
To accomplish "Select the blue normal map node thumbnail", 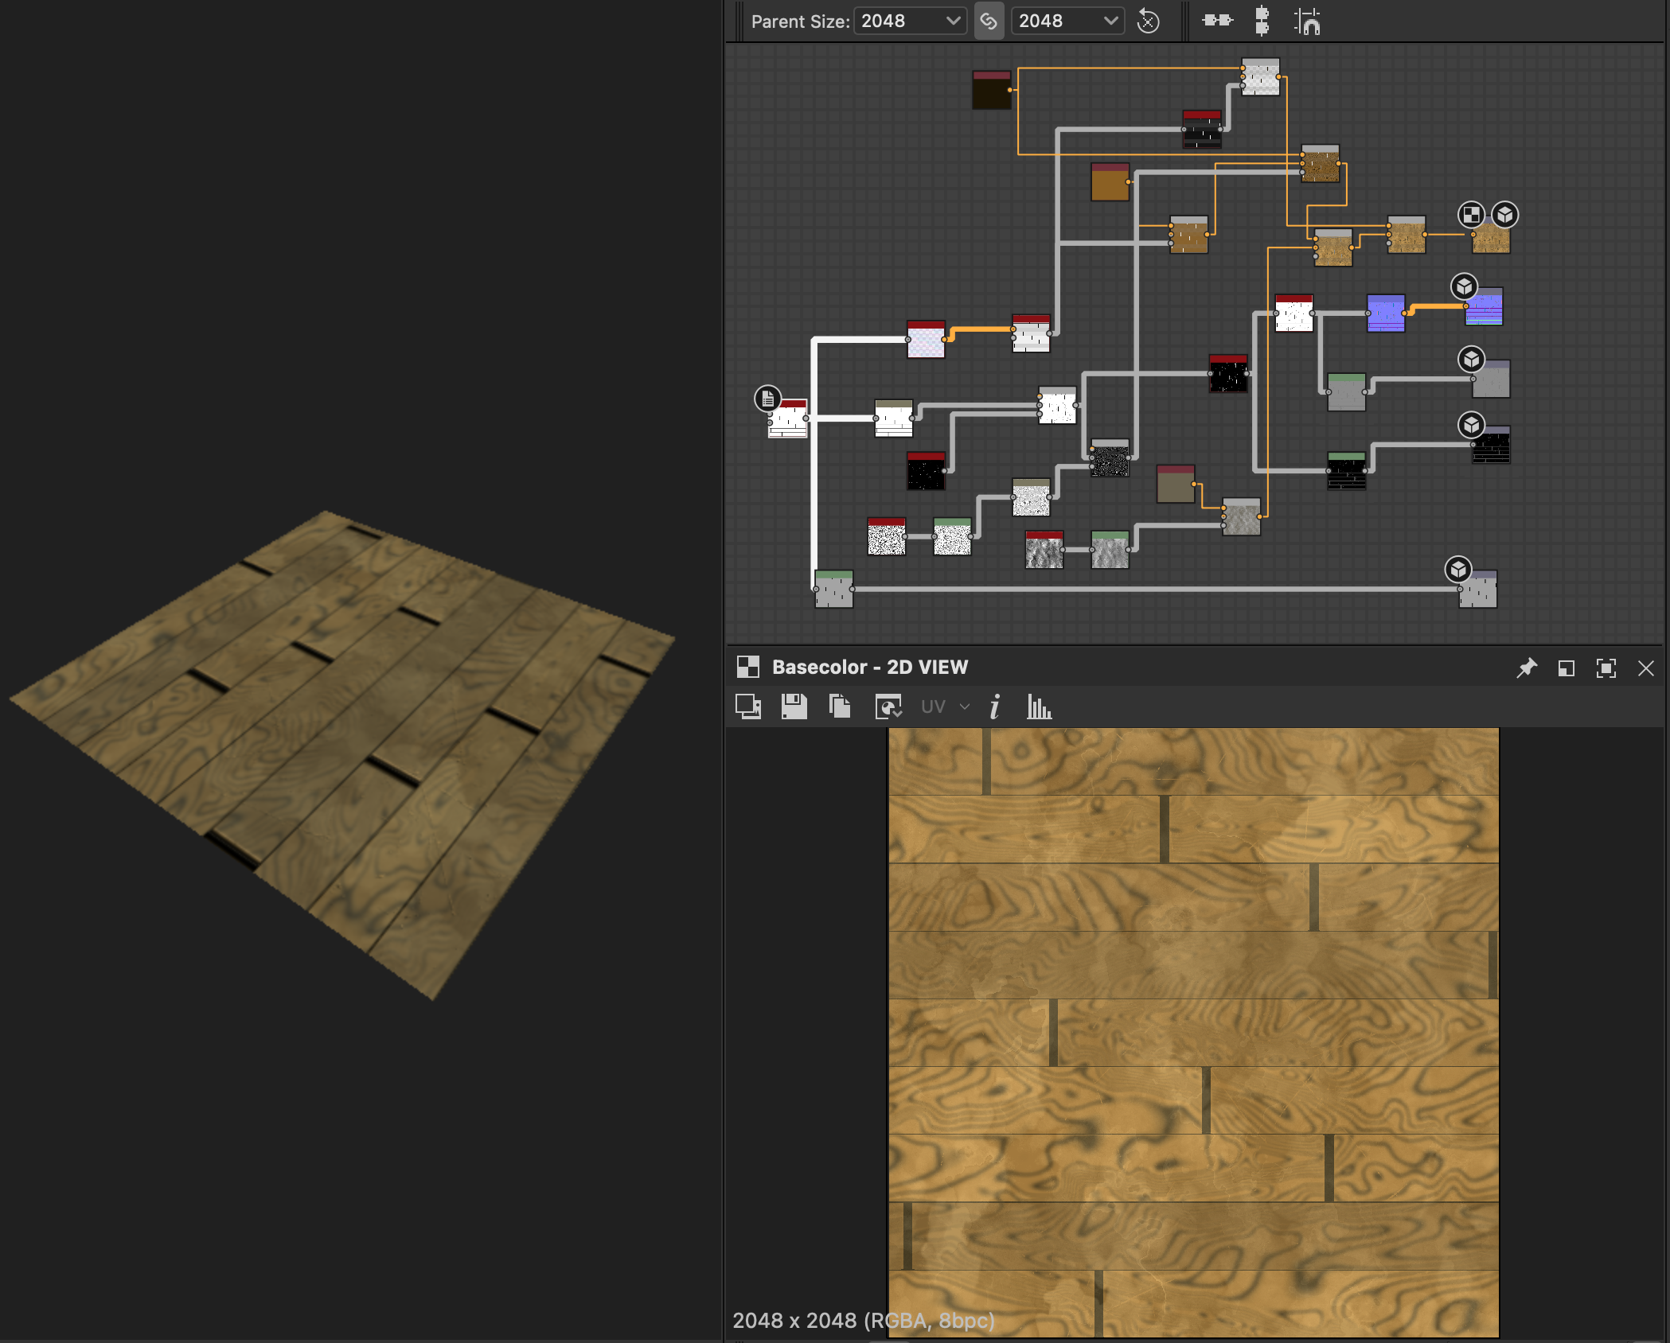I will pos(1386,313).
